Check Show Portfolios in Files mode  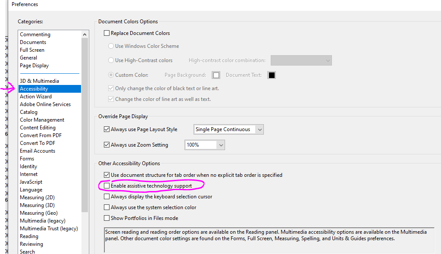pos(106,218)
